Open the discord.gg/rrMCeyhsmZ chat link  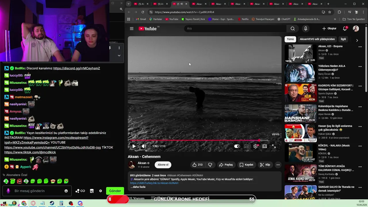(76, 68)
